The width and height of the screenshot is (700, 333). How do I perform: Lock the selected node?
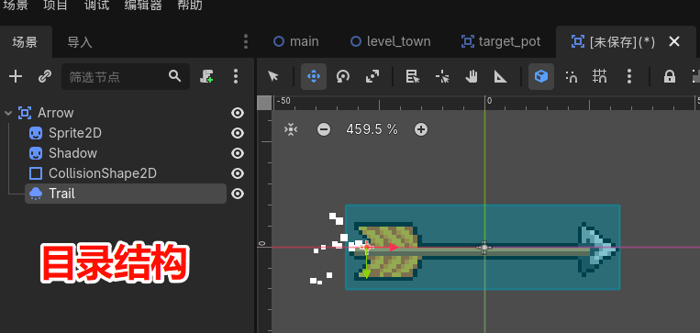(669, 76)
